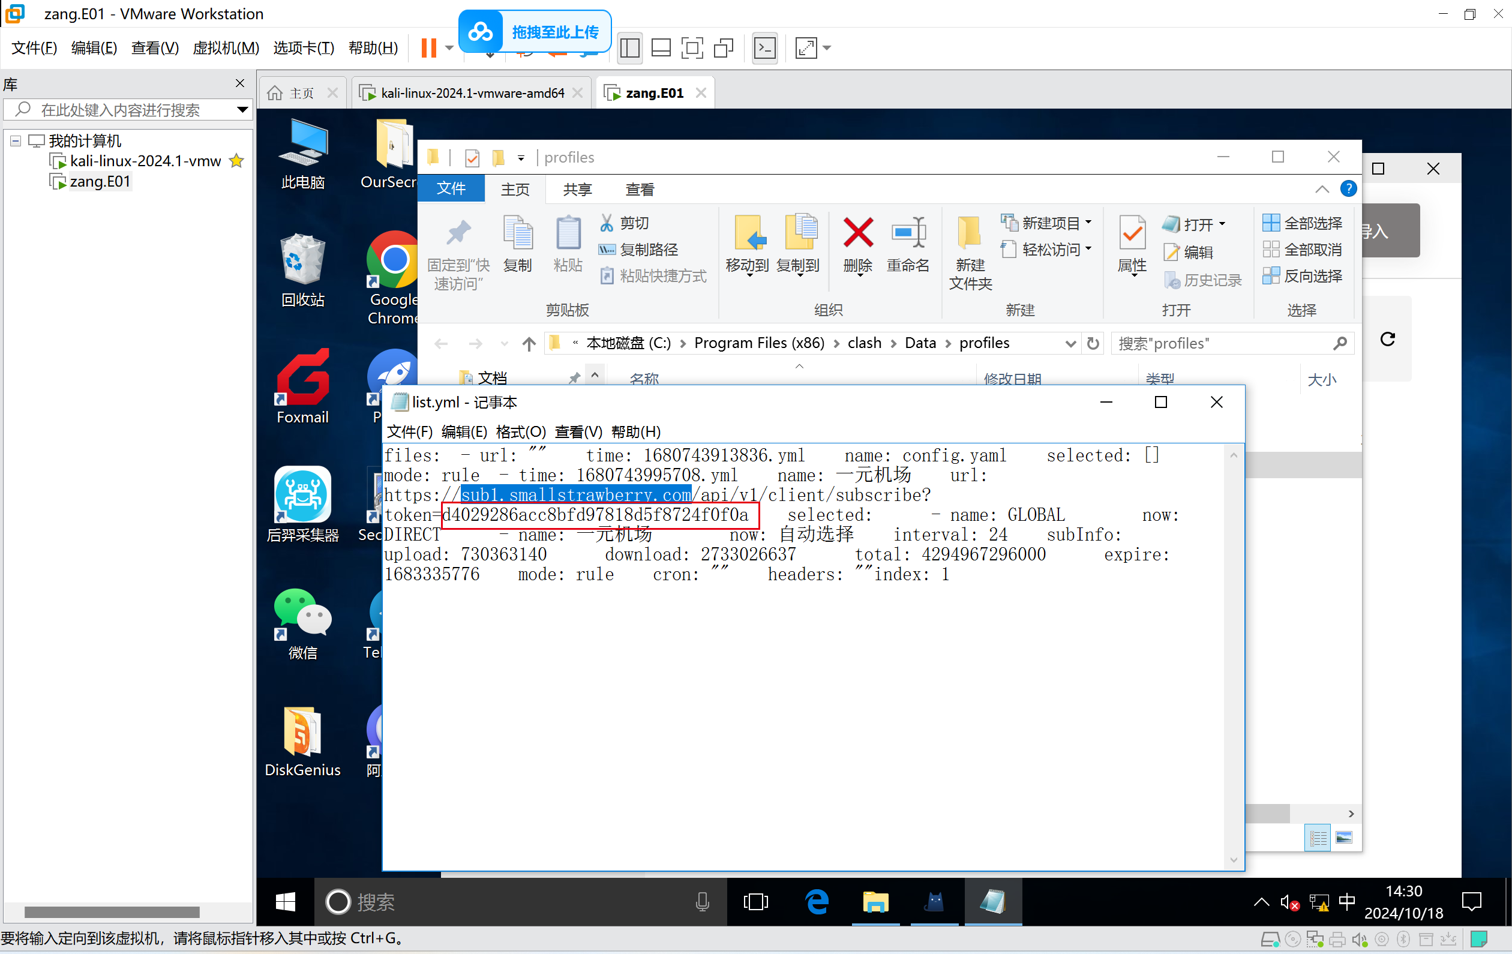Click the Edge browser taskbar icon
This screenshot has width=1512, height=954.
(817, 902)
